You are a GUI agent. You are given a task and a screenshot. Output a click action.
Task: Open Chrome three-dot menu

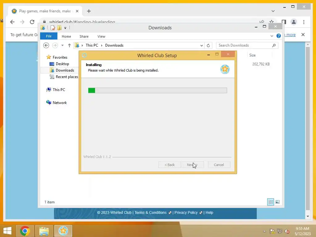pos(304,22)
